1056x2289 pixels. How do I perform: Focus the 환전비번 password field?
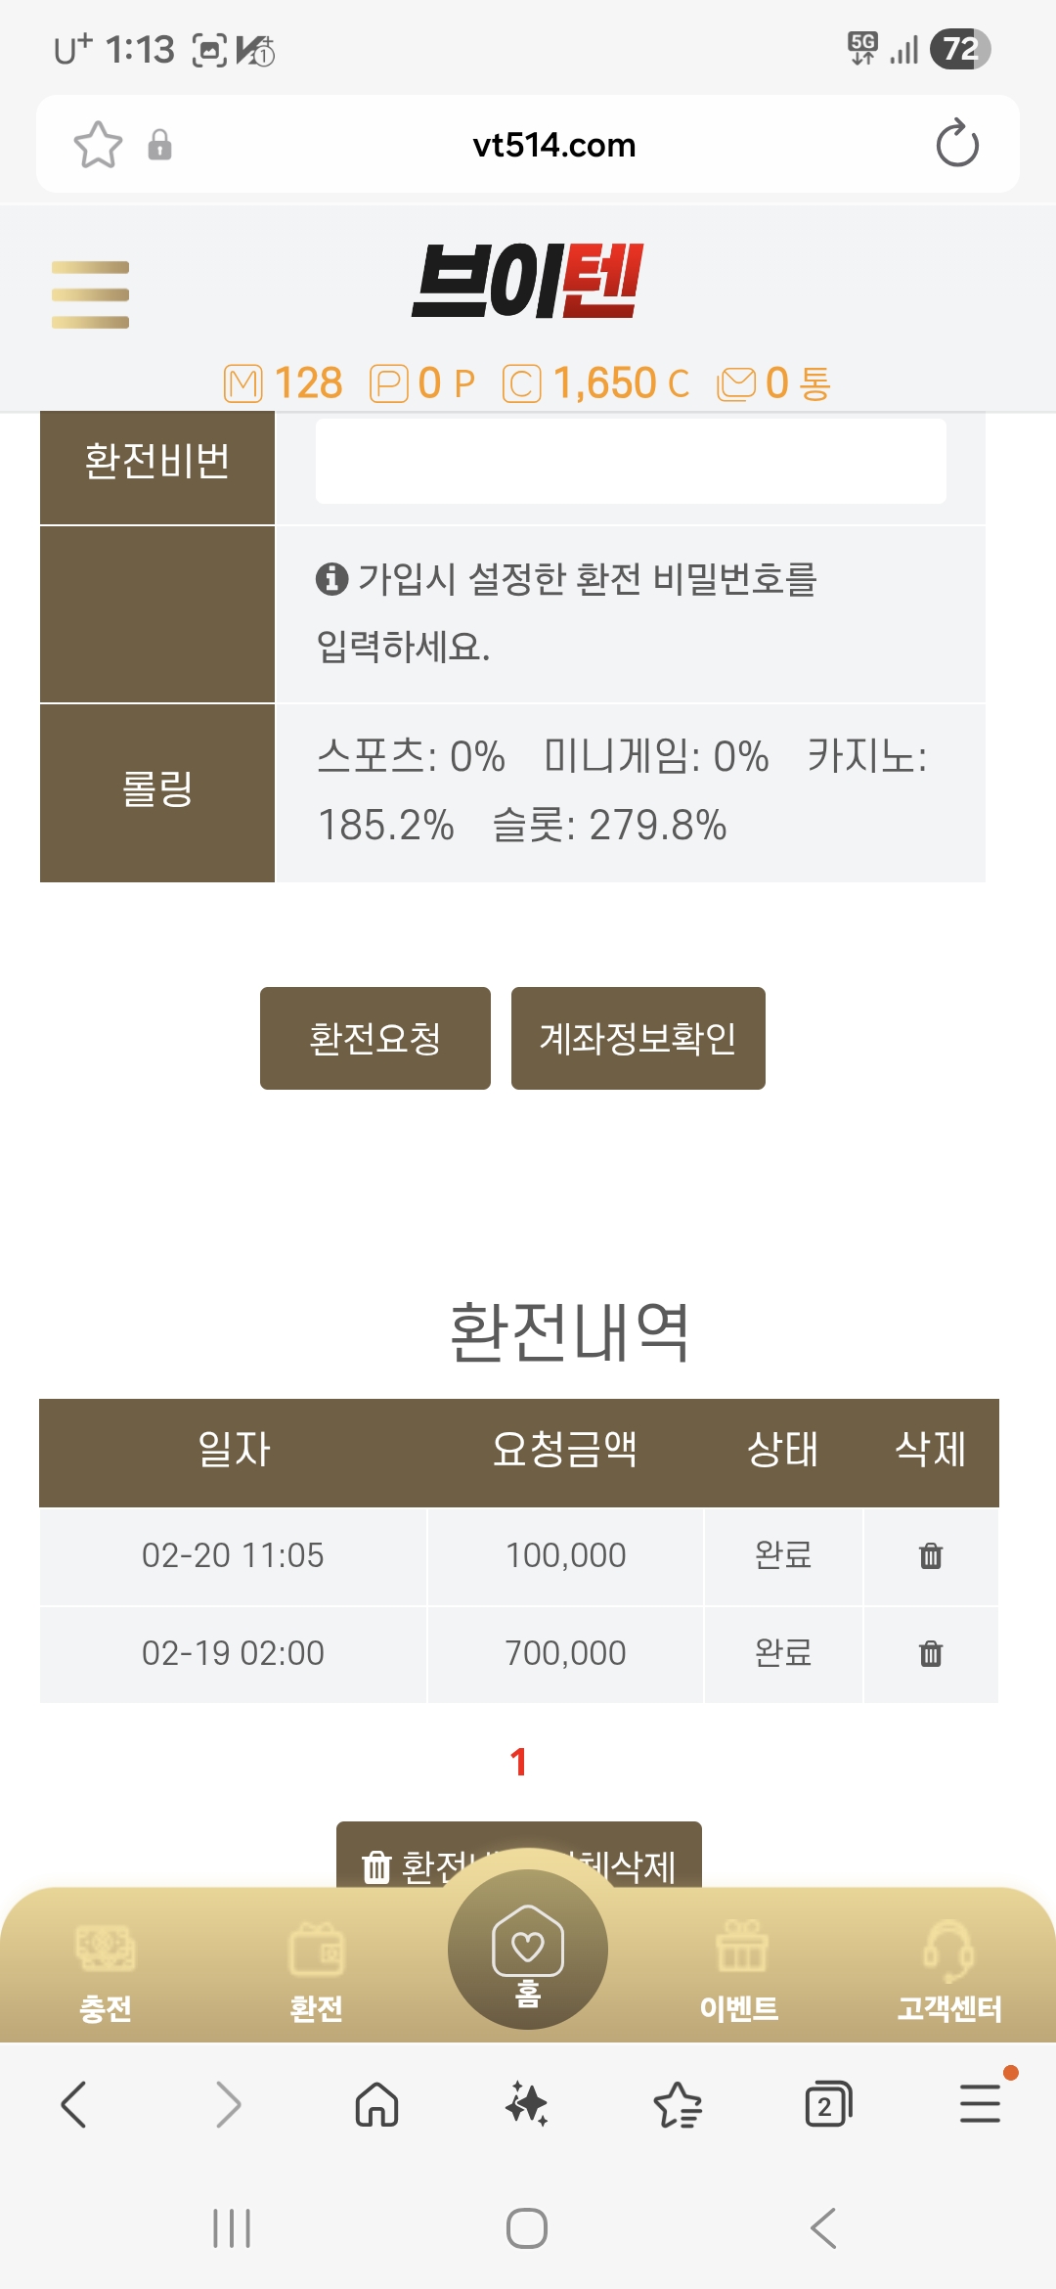630,462
